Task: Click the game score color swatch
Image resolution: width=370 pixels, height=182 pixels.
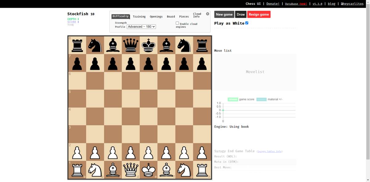Action: click(233, 99)
